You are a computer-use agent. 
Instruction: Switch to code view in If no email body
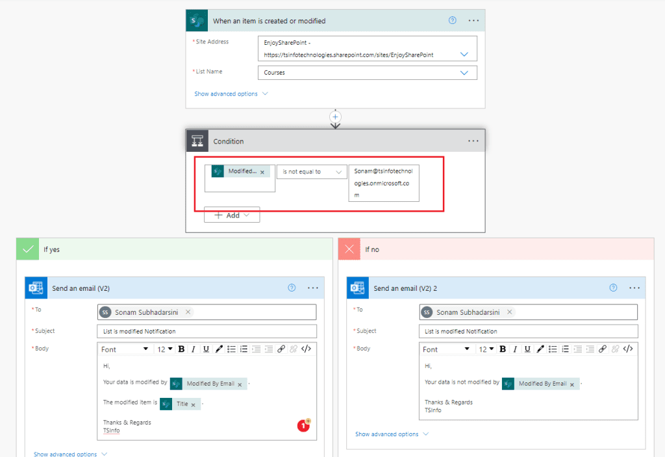[628, 349]
